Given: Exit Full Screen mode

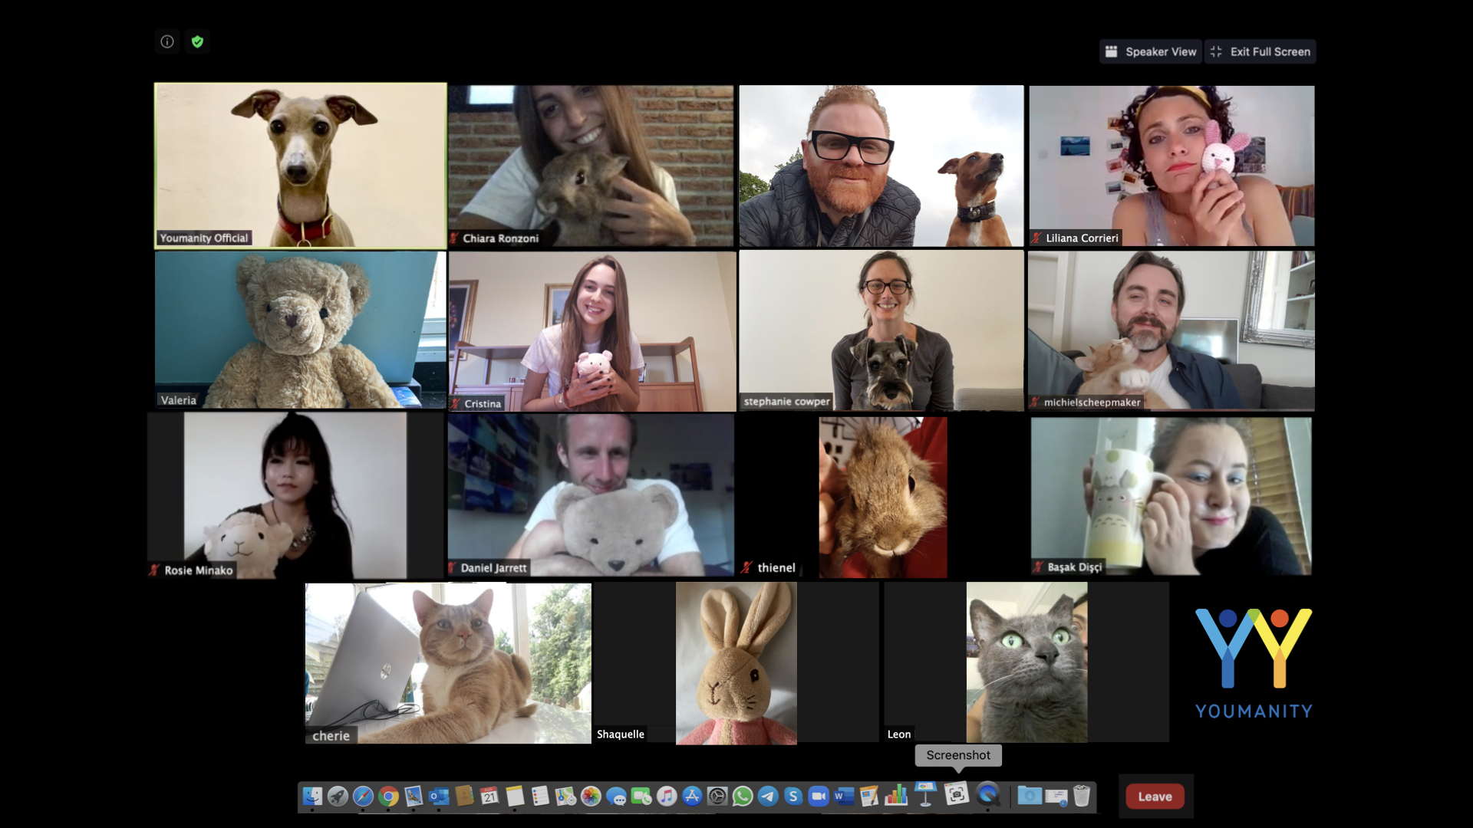Looking at the screenshot, I should point(1260,51).
